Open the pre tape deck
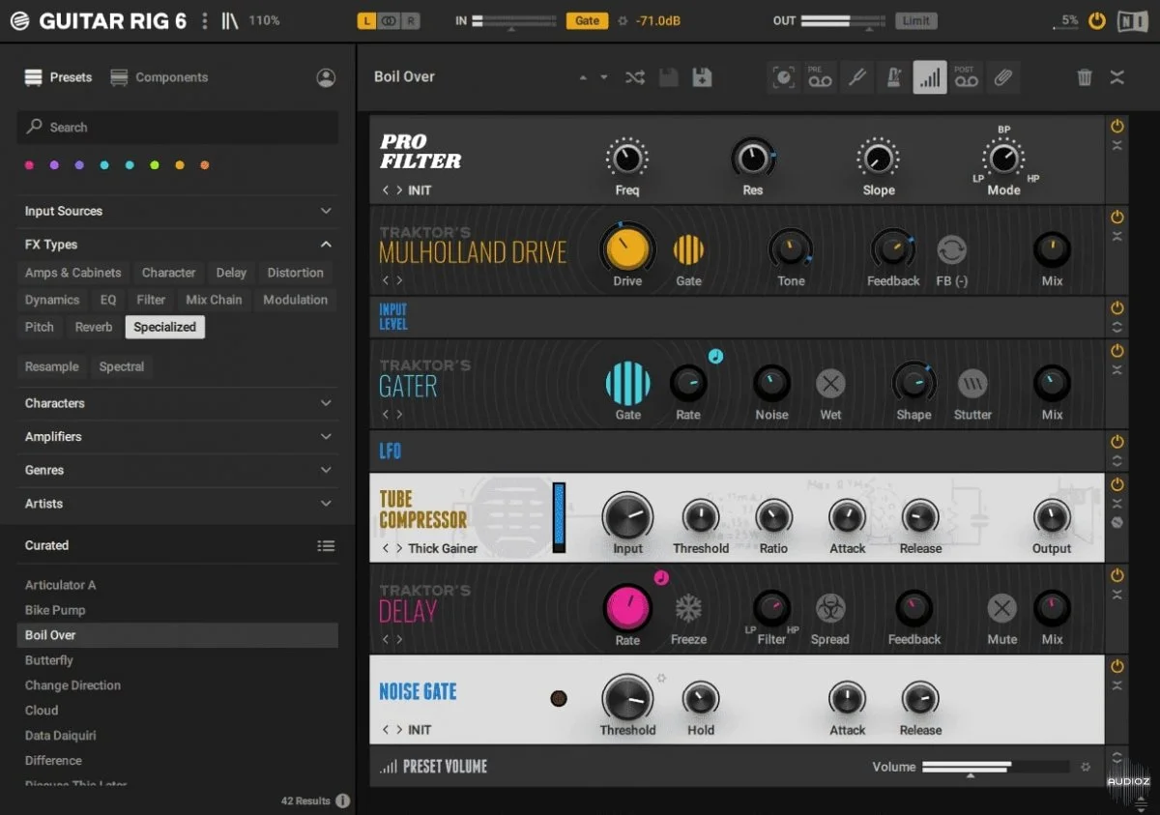This screenshot has width=1160, height=815. (820, 77)
